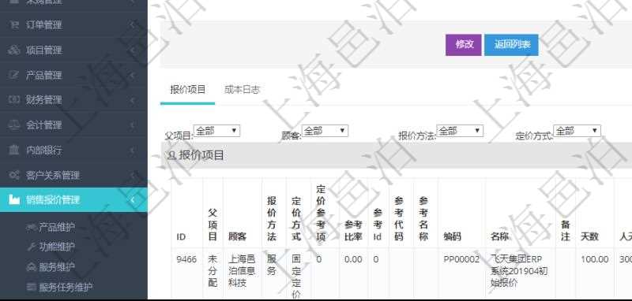Image resolution: width=632 pixels, height=301 pixels.
Task: Click the 销售报价管理 factory icon
Action: [x=14, y=199]
